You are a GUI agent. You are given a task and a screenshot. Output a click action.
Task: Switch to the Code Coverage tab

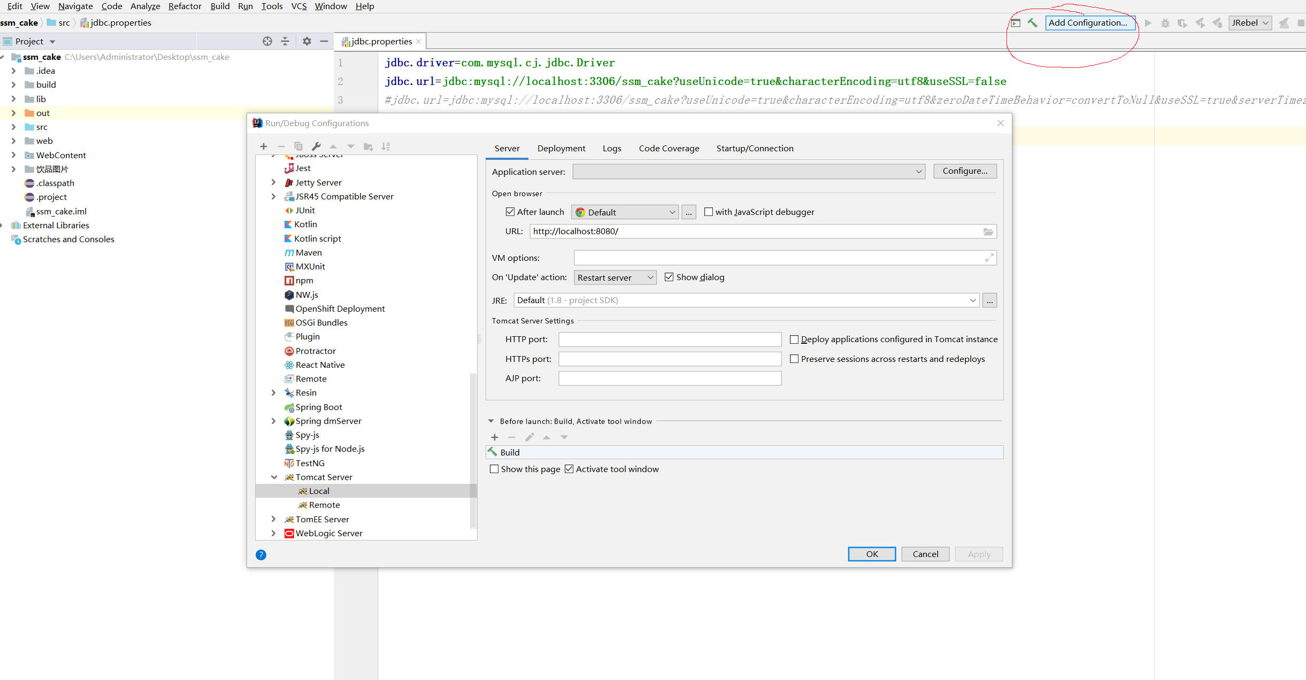(x=669, y=149)
